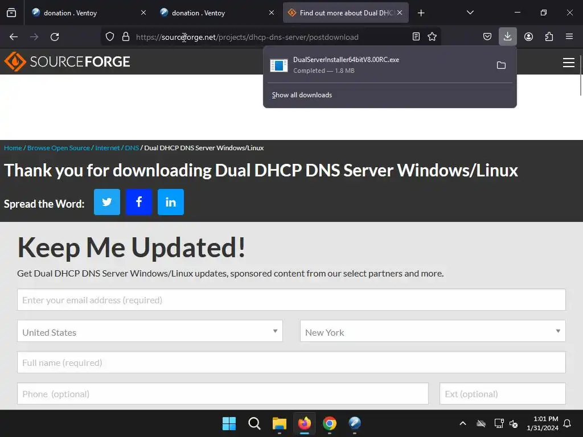Select the Find out more about Dual DHCP tab
583x437 pixels.
click(346, 13)
